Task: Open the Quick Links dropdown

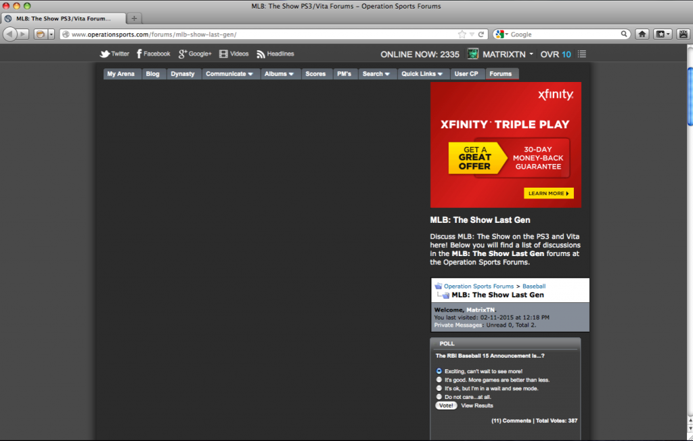Action: coord(422,74)
